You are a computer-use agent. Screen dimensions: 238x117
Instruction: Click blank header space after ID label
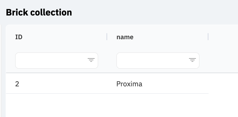pyautogui.click(x=64, y=37)
